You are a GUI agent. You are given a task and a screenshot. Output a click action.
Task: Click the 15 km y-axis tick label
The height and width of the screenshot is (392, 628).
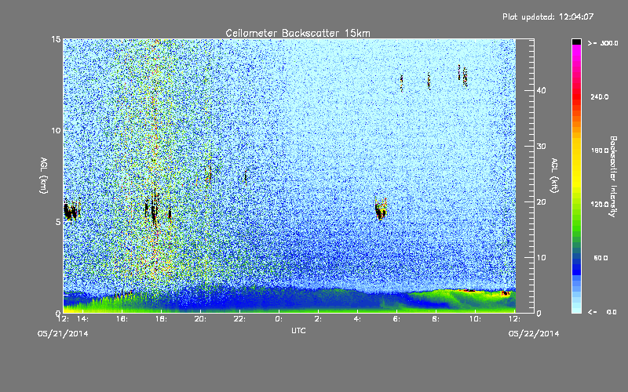click(x=56, y=39)
